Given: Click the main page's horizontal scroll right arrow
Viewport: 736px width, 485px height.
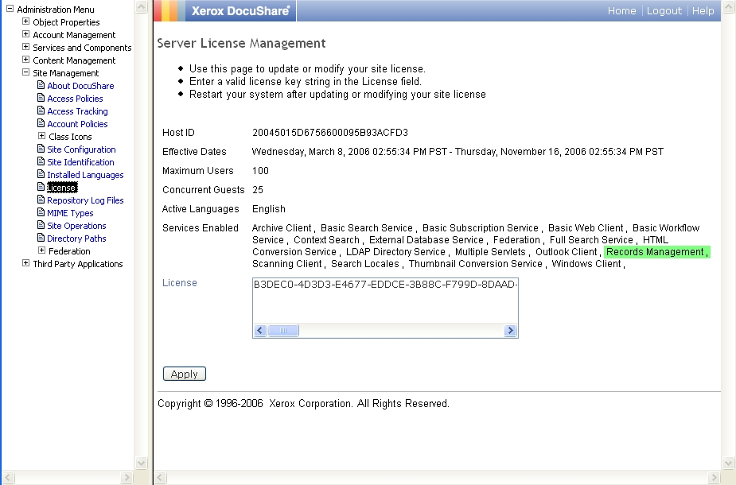Looking at the screenshot, I should point(714,478).
